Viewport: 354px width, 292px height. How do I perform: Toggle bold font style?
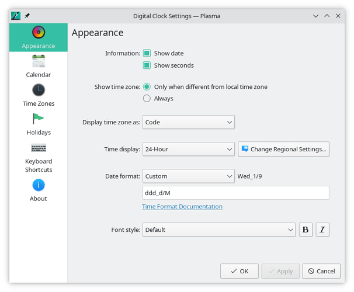(306, 230)
